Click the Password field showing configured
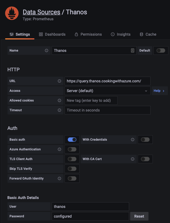 pos(90,216)
